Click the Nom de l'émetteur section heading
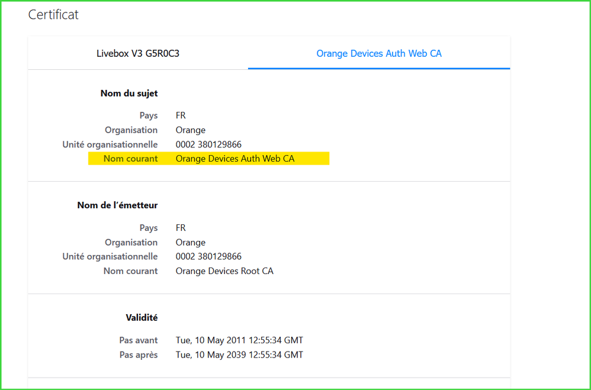 coord(117,205)
